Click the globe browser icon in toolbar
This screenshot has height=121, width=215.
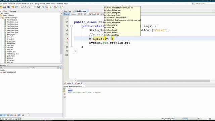(39, 7)
